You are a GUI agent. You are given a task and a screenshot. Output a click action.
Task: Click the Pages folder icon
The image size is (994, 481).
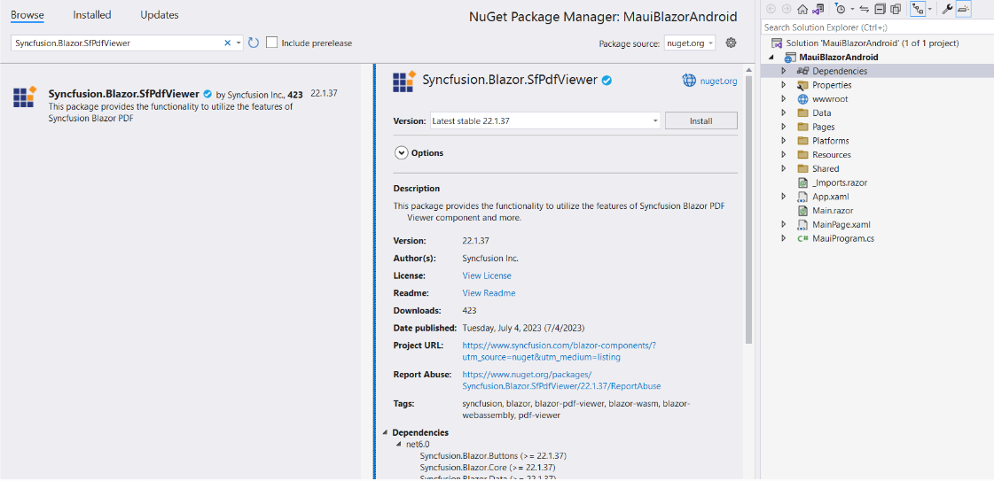802,127
